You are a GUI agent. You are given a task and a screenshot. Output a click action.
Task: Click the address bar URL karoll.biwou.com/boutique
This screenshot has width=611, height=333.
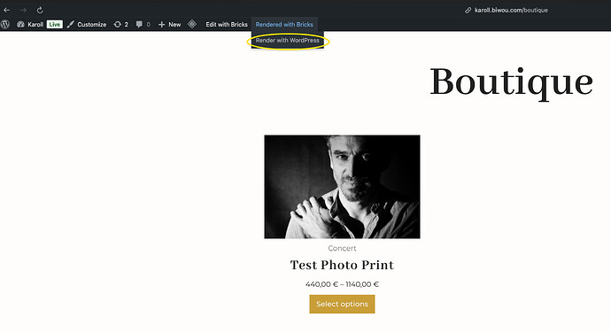pos(511,10)
